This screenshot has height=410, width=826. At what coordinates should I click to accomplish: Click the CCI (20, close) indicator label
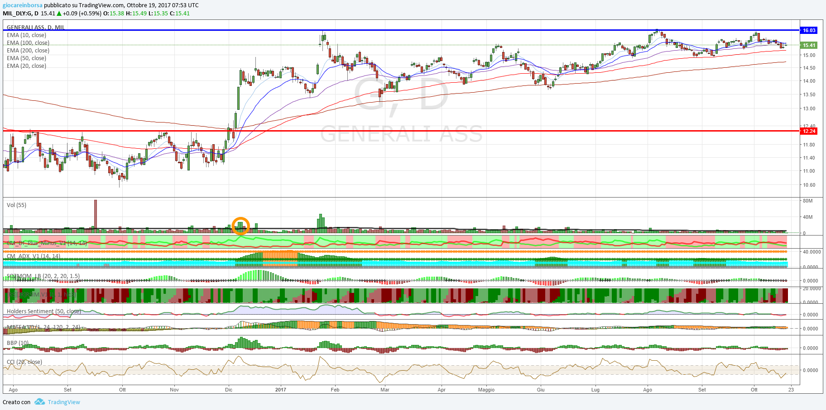coord(24,362)
